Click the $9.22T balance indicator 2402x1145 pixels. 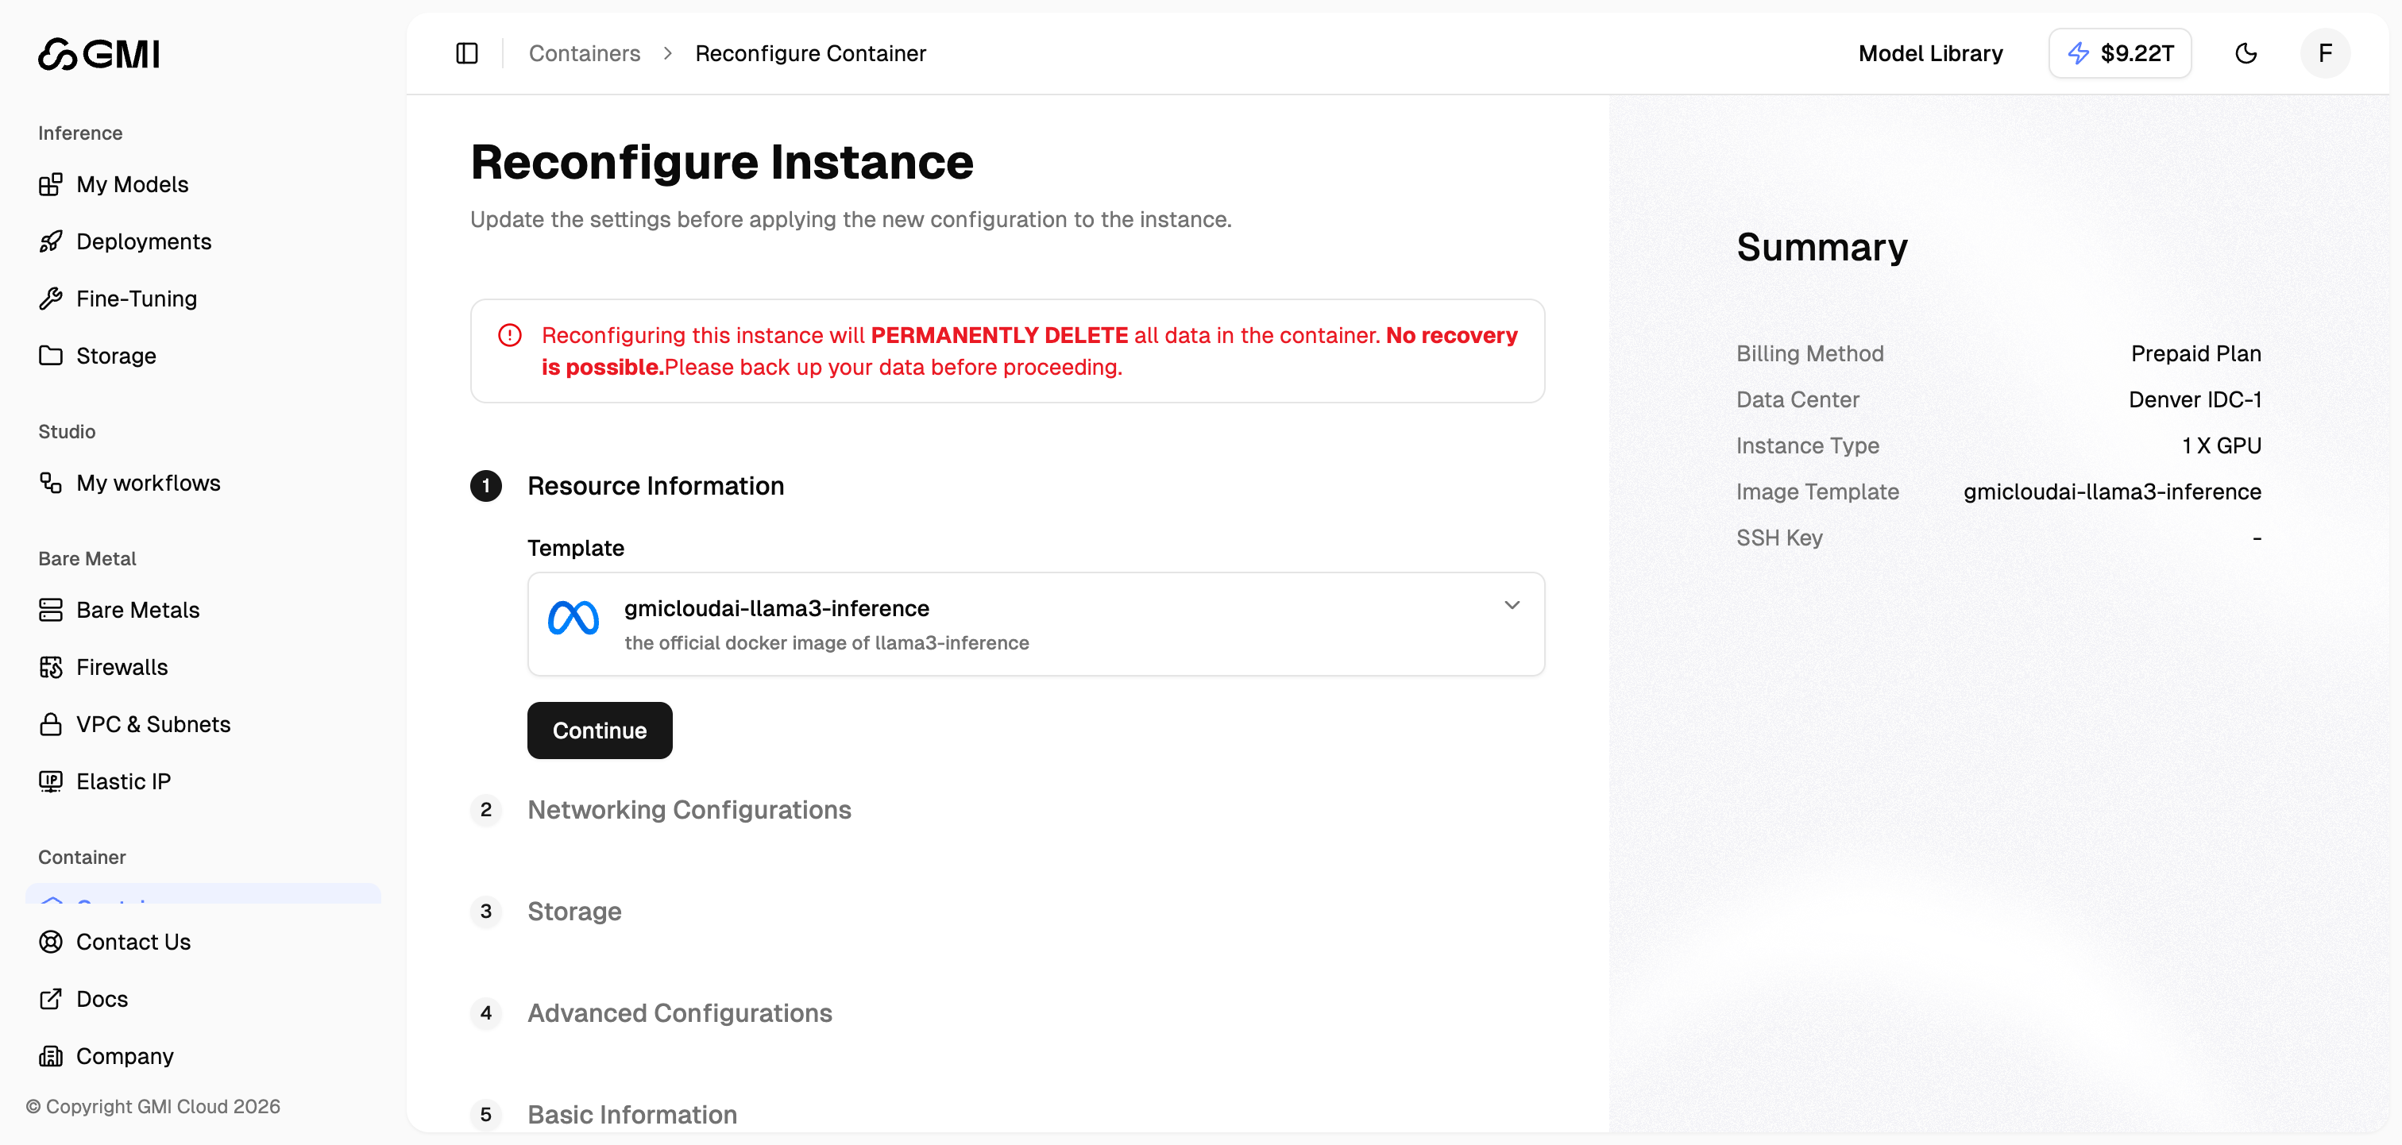pyautogui.click(x=2119, y=53)
